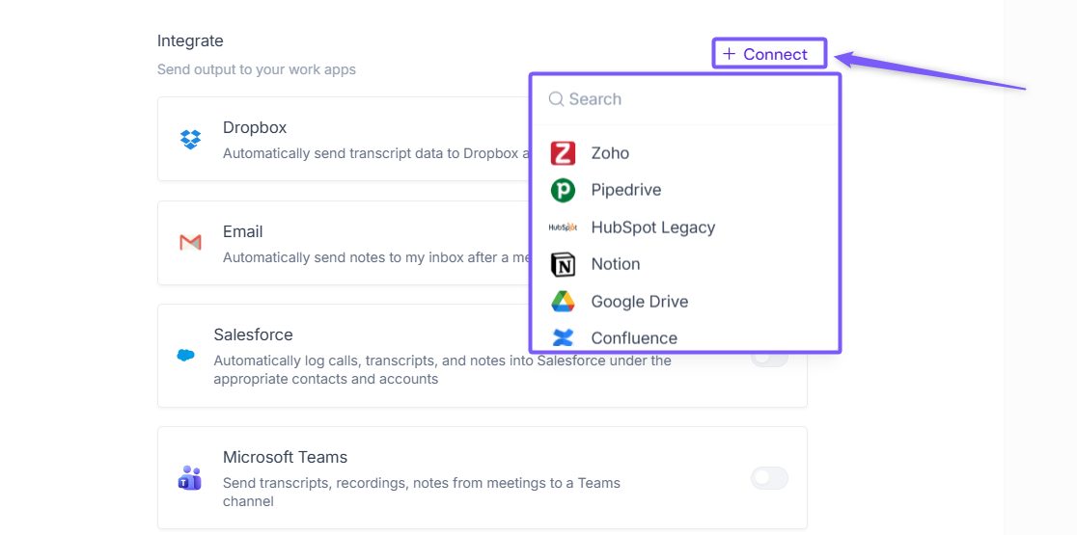The height and width of the screenshot is (535, 1077).
Task: Click the Search field in dropdown
Action: [x=685, y=98]
